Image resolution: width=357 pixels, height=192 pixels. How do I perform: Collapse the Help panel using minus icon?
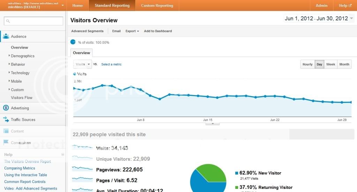tap(63, 155)
